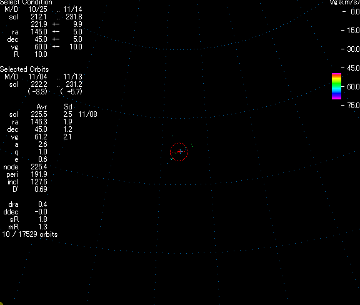Click the red cross at the radiant center

point(179,152)
